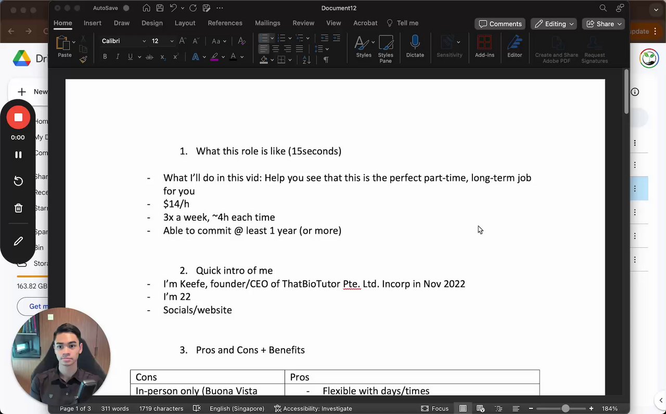Expand the font color dropdown arrow
This screenshot has height=414, width=666.
click(242, 57)
